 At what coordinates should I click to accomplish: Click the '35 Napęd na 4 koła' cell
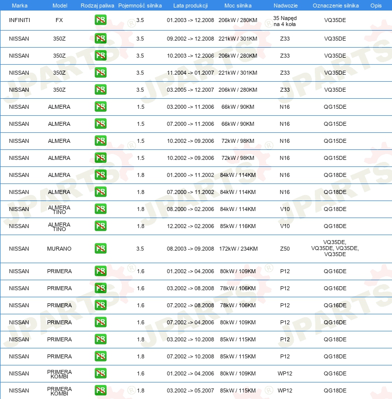point(285,21)
